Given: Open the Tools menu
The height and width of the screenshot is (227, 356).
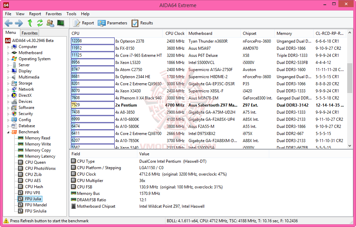Looking at the screenshot, I should (71, 14).
